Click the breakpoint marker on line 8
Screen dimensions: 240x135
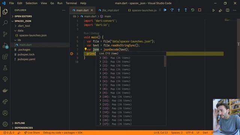[72, 54]
